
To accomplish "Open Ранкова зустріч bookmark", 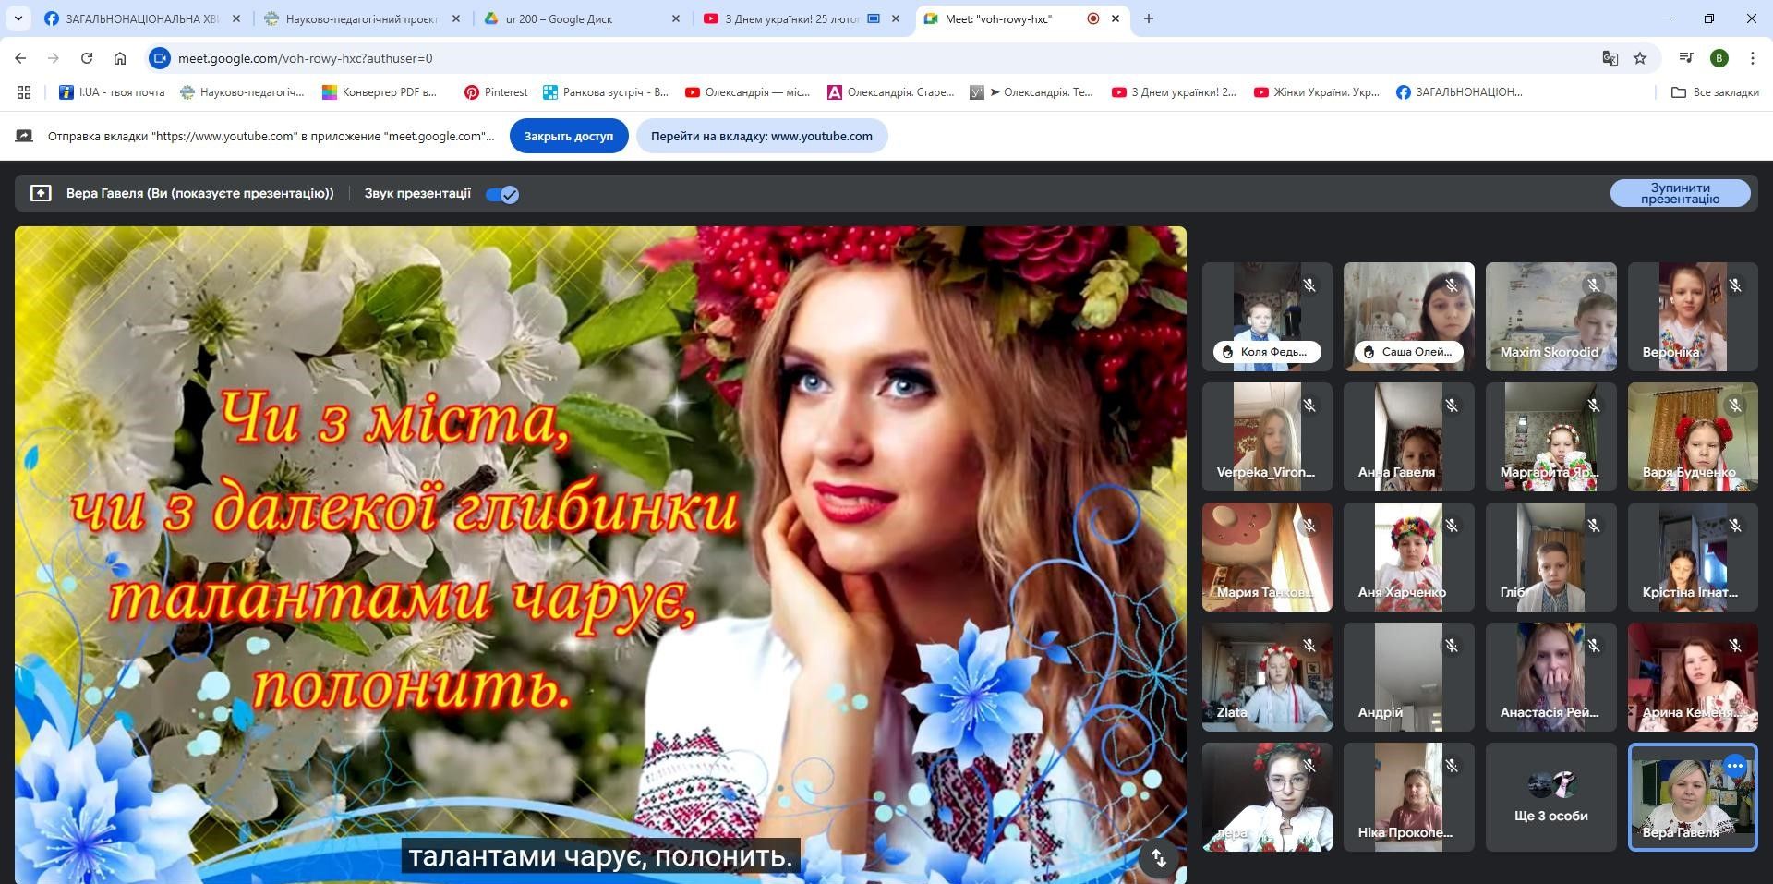I will coord(606,92).
